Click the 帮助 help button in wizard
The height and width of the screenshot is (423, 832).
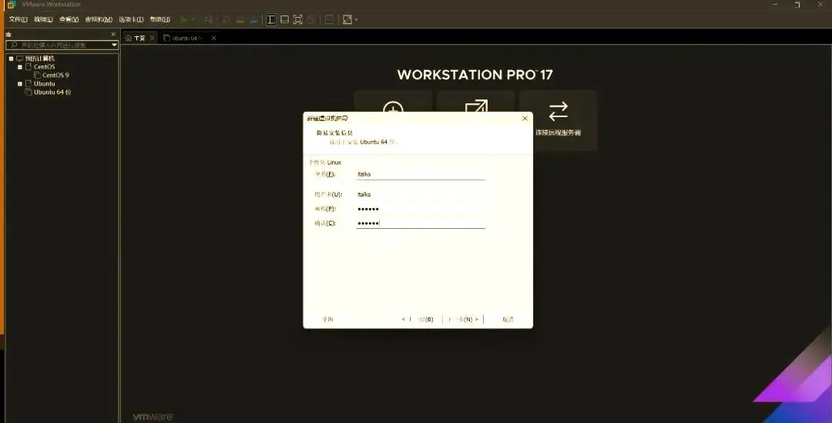pos(328,320)
